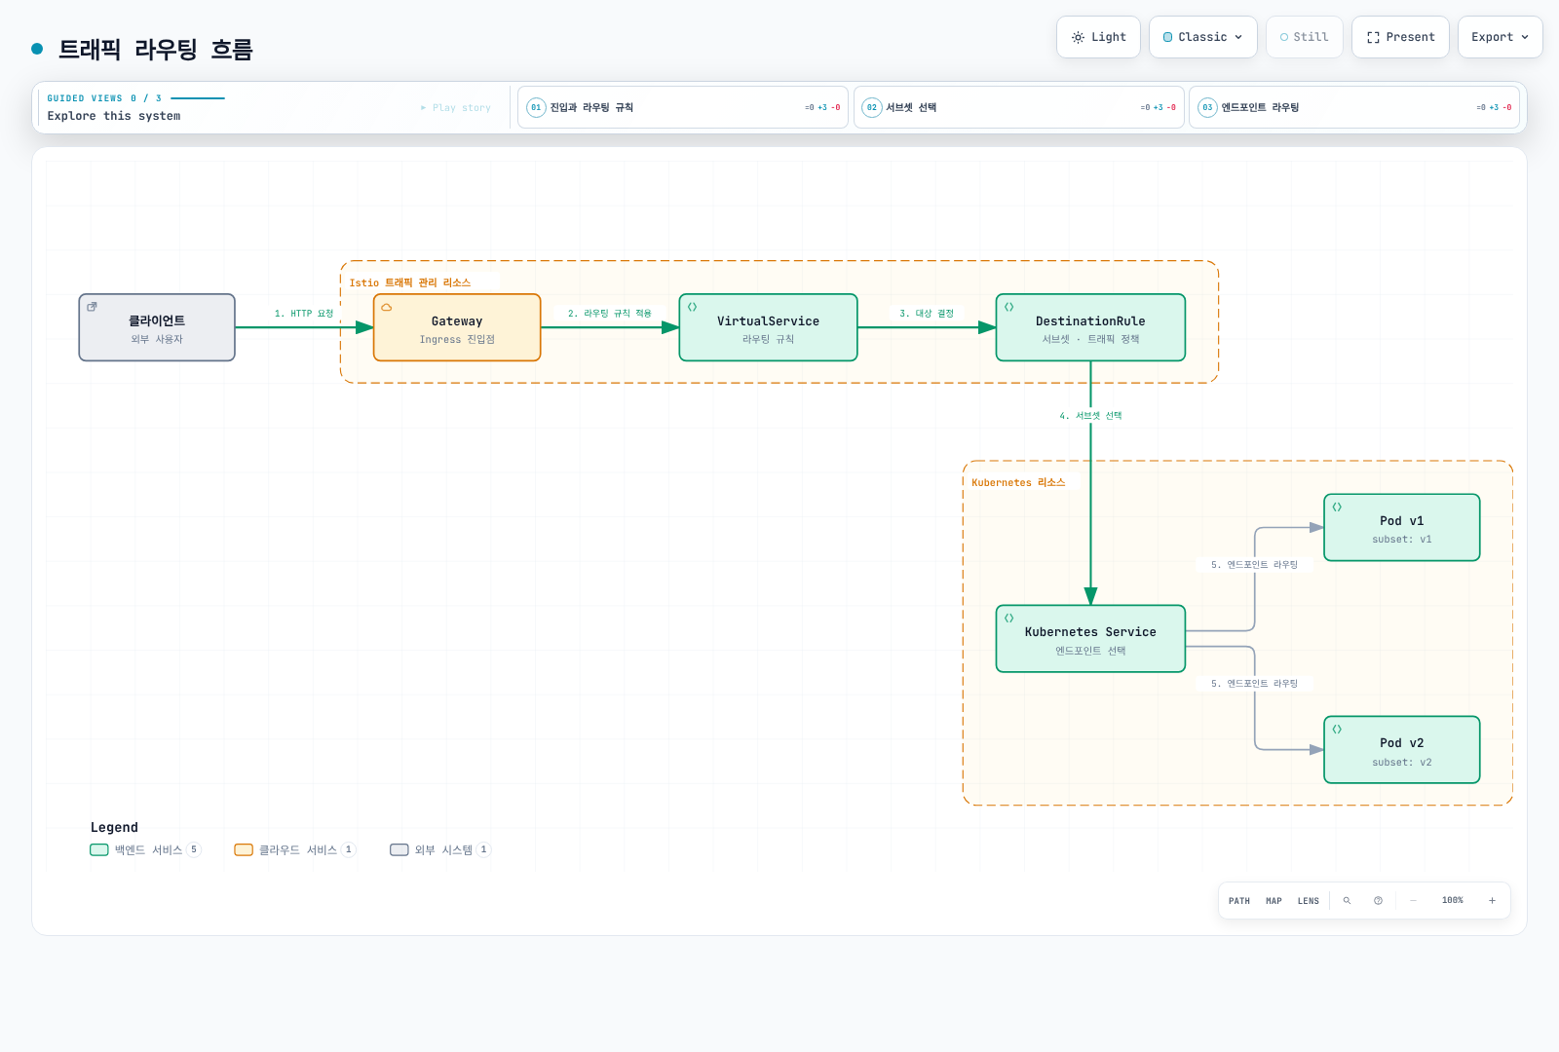The height and width of the screenshot is (1052, 1559).
Task: Expand the Export menu
Action: [1500, 37]
